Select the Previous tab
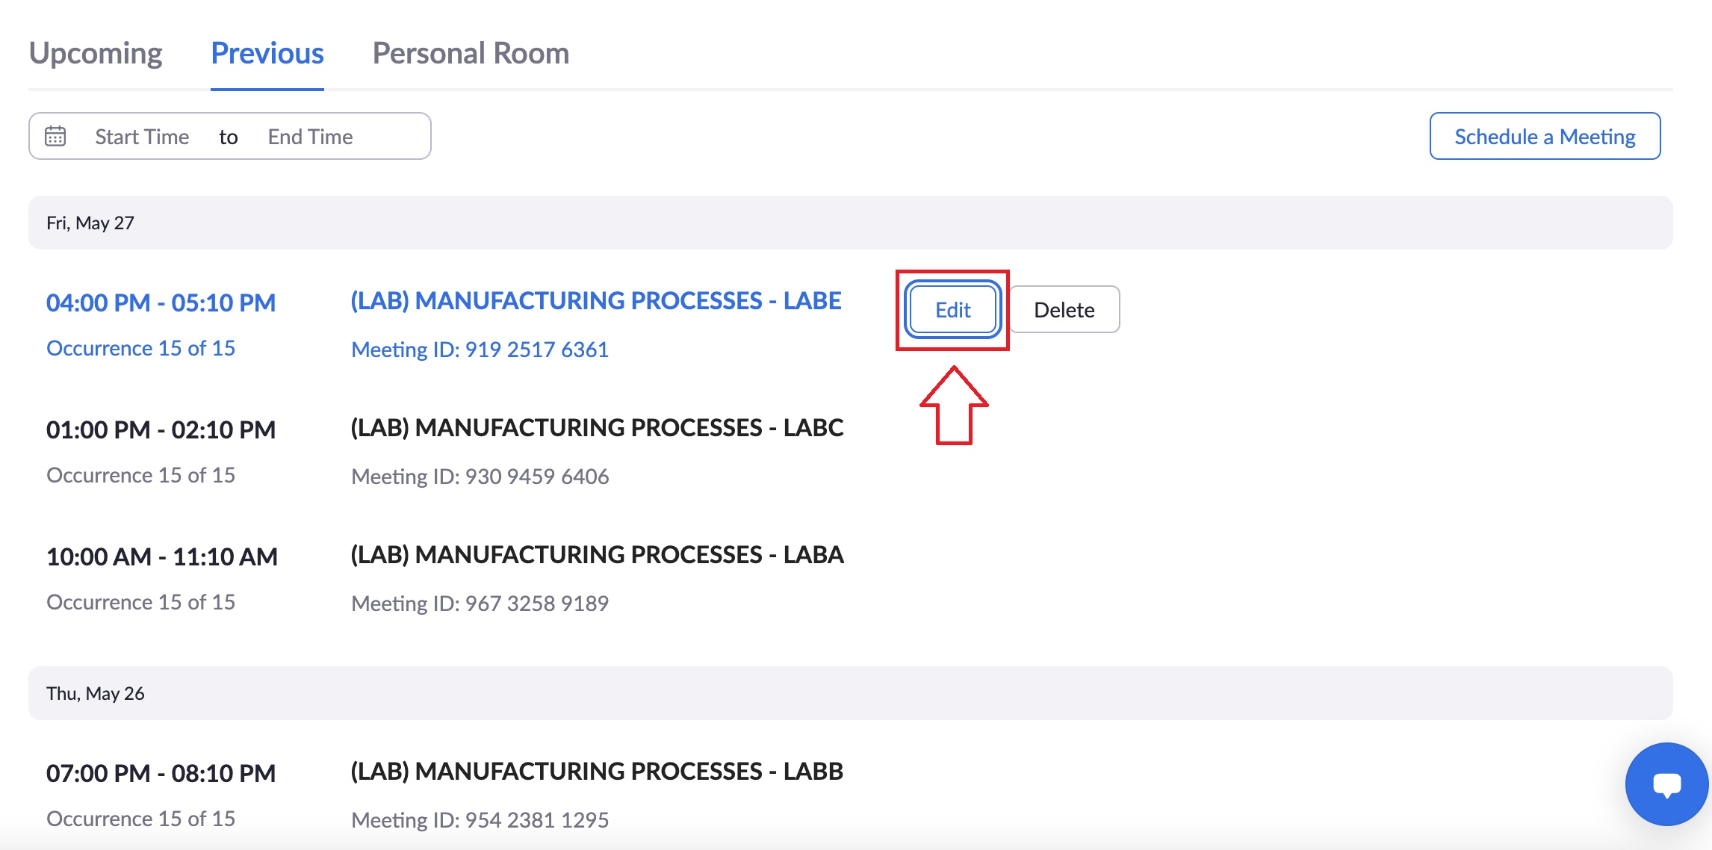This screenshot has width=1712, height=850. (267, 52)
